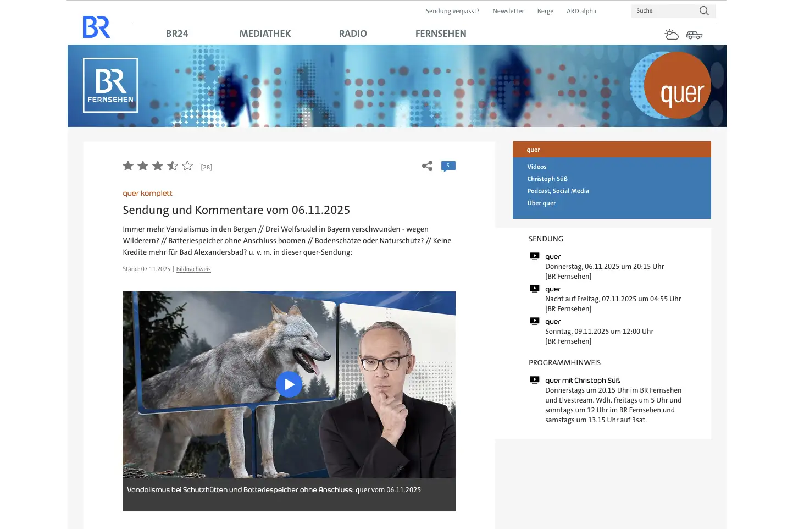Start the video with the play button
793x529 pixels.
pos(289,384)
